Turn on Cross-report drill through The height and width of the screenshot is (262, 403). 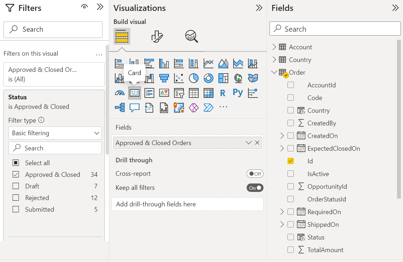255,174
